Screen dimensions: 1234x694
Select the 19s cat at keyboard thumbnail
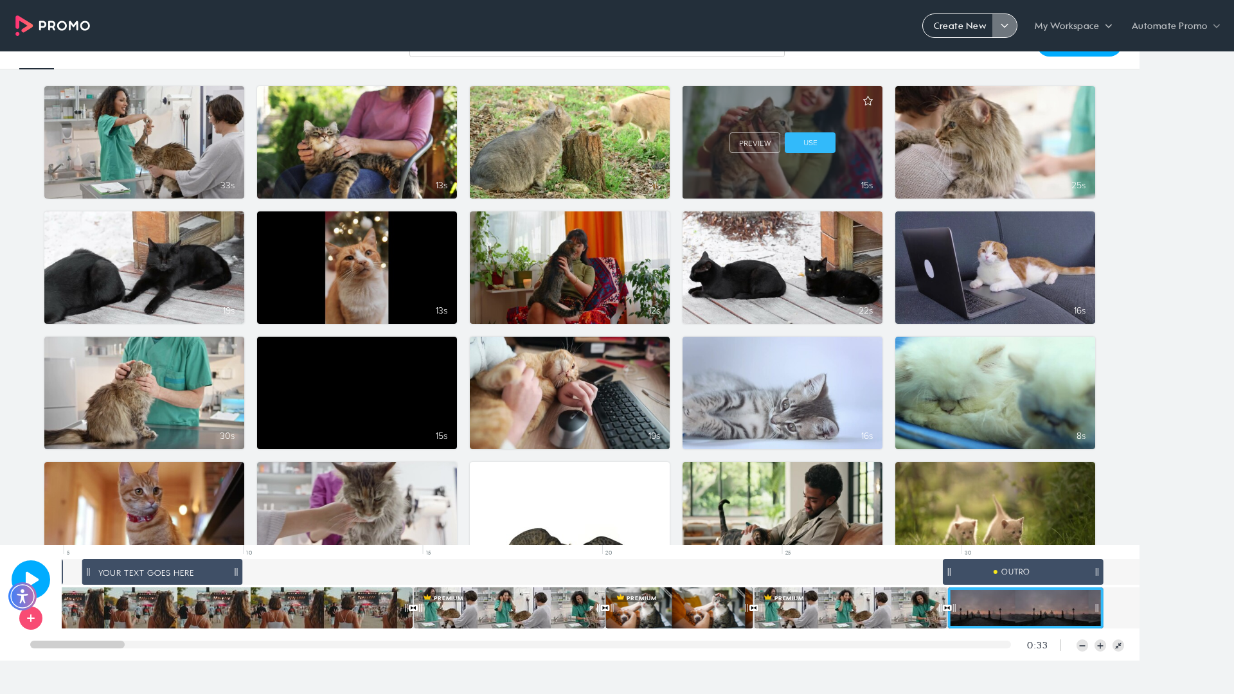569,393
